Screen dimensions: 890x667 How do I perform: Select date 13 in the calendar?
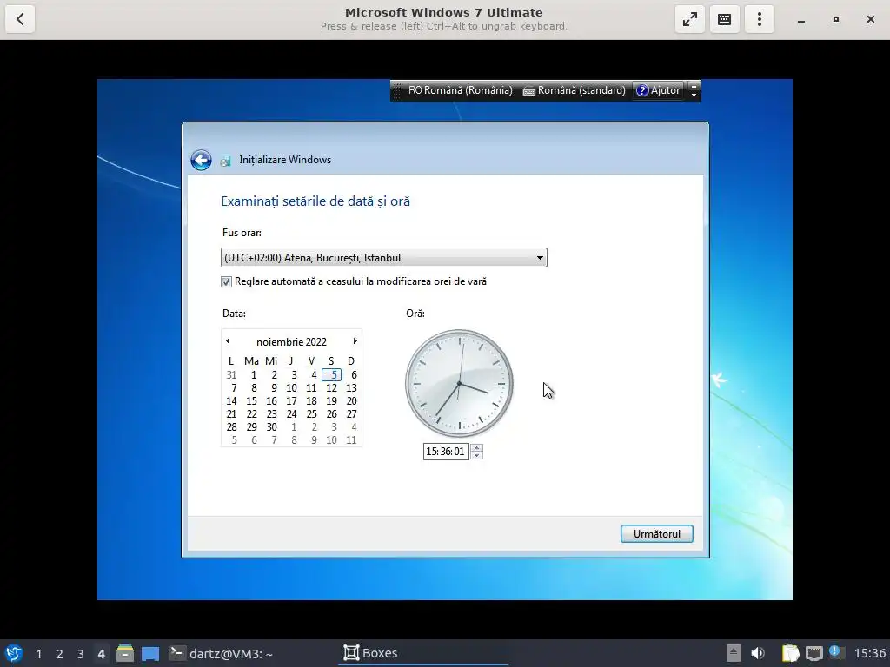pos(351,388)
